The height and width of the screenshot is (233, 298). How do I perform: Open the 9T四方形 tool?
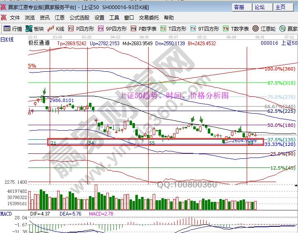[x=204, y=29]
